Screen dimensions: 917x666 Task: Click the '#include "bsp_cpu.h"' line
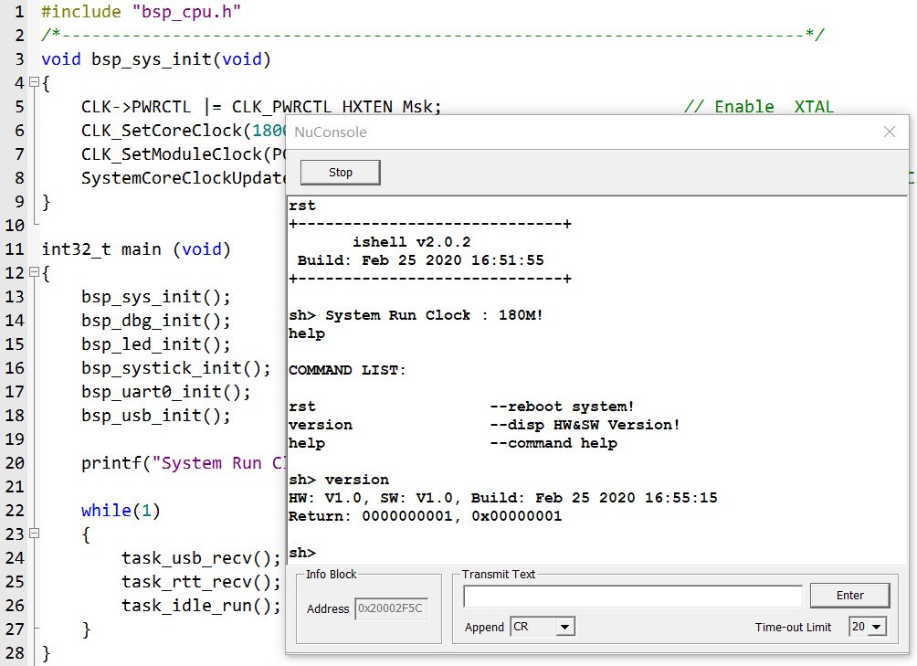141,12
